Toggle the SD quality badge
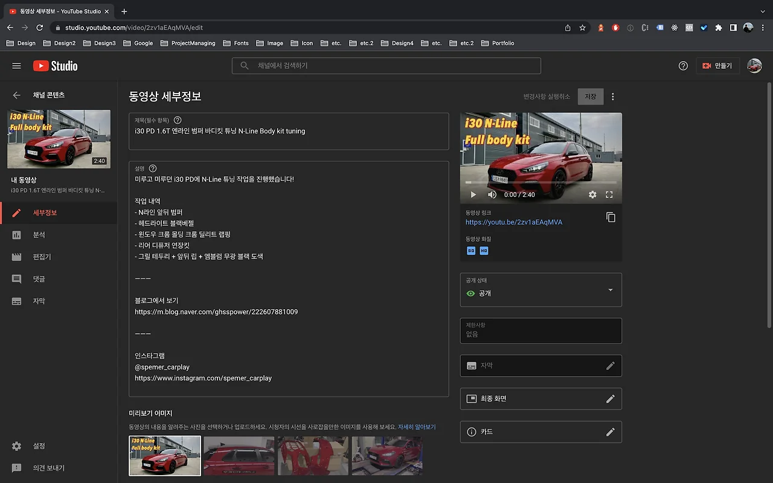The image size is (773, 483). click(x=470, y=250)
